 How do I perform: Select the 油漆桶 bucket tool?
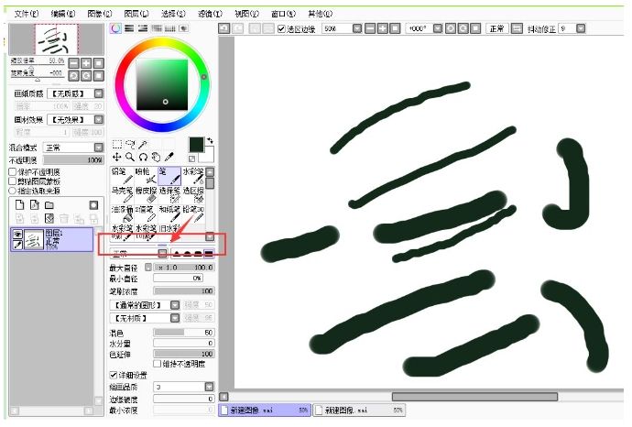point(122,213)
